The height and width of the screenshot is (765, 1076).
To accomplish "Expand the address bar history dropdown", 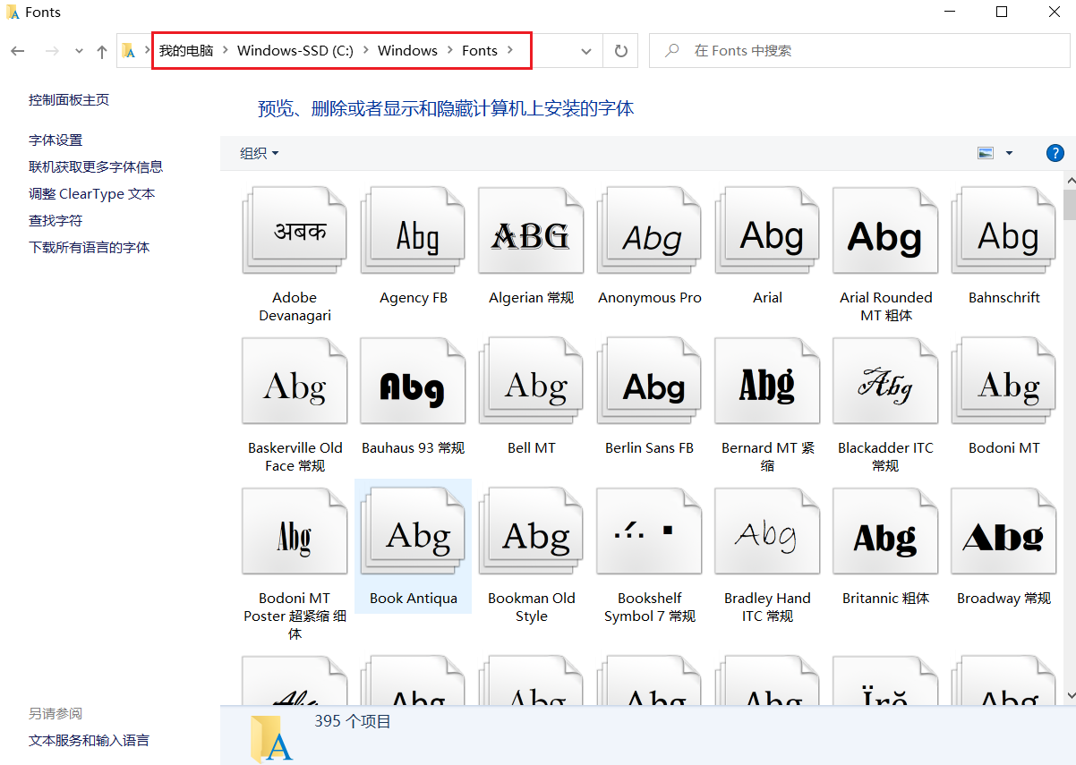I will pyautogui.click(x=586, y=51).
